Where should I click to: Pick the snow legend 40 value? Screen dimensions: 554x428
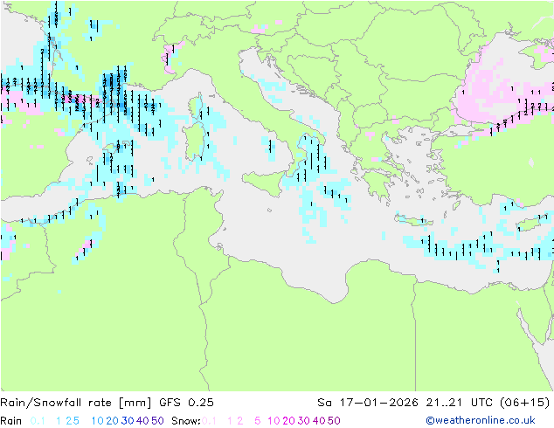[x=319, y=421]
